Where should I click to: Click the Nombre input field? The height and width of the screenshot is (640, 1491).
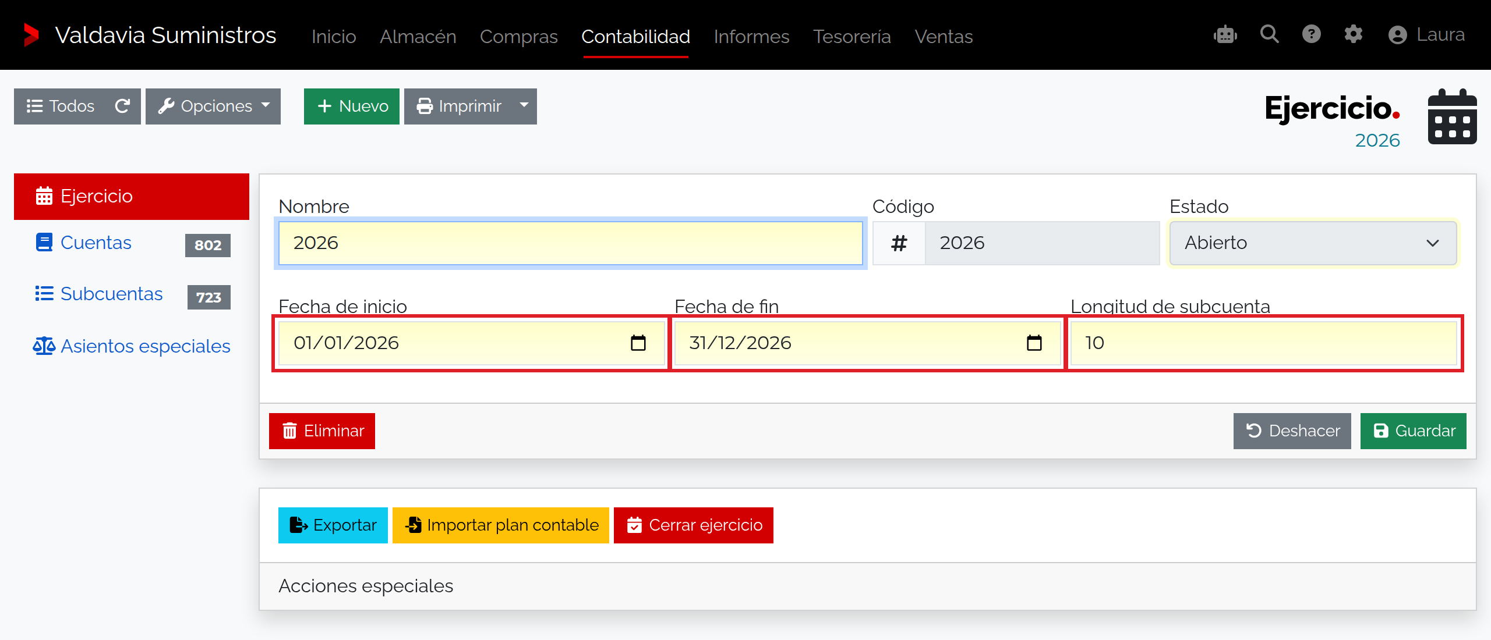(x=571, y=243)
